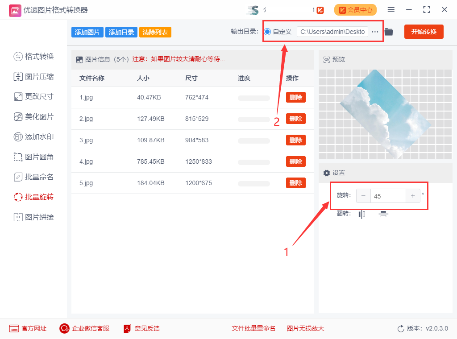
Task: Click the horizontal flip icon
Action: (362, 215)
